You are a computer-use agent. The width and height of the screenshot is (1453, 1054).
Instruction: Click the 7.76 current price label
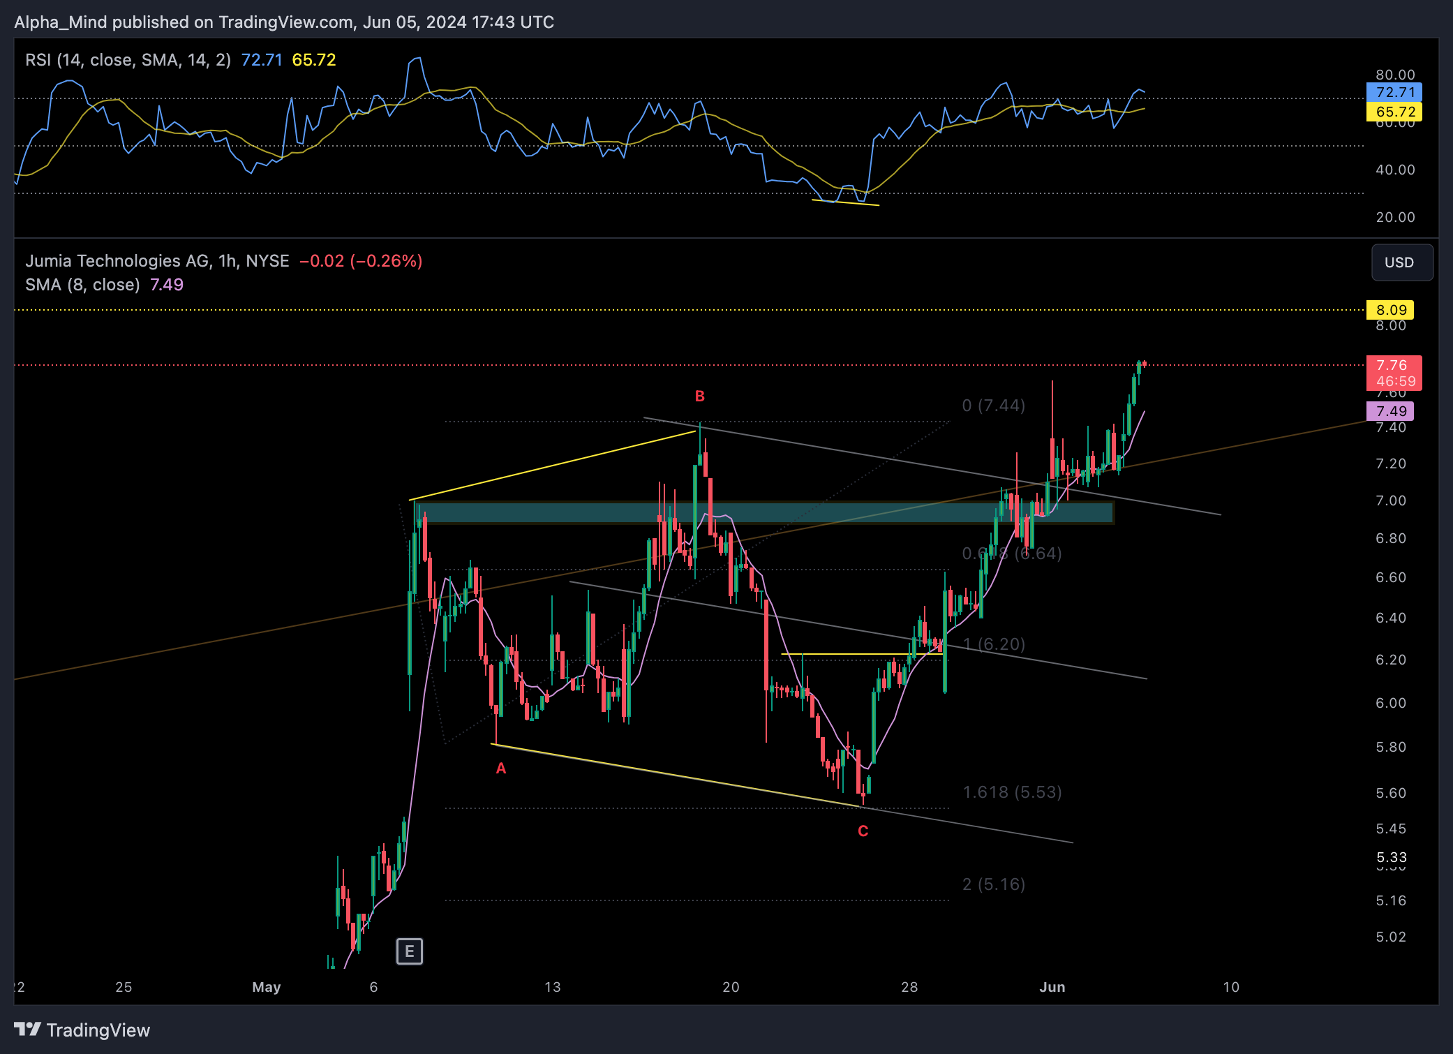pyautogui.click(x=1393, y=365)
